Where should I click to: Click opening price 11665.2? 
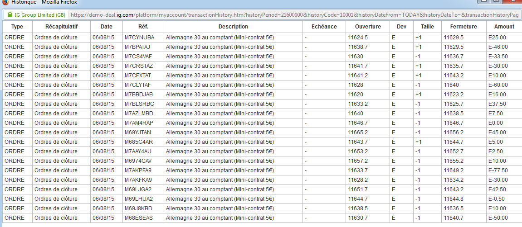click(x=358, y=132)
